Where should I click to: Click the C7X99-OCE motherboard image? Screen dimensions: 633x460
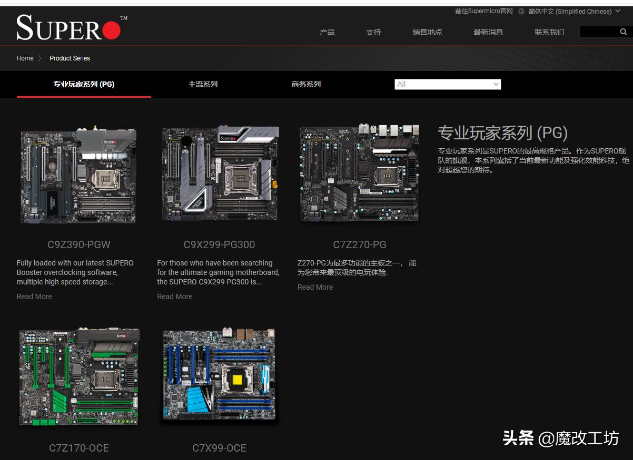click(219, 374)
